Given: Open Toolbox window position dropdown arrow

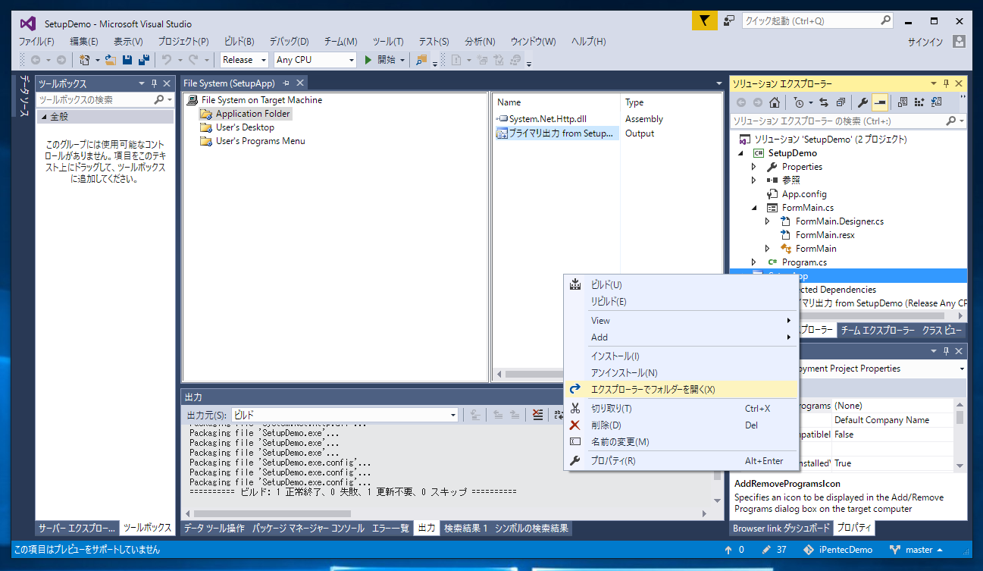Looking at the screenshot, I should pos(142,83).
